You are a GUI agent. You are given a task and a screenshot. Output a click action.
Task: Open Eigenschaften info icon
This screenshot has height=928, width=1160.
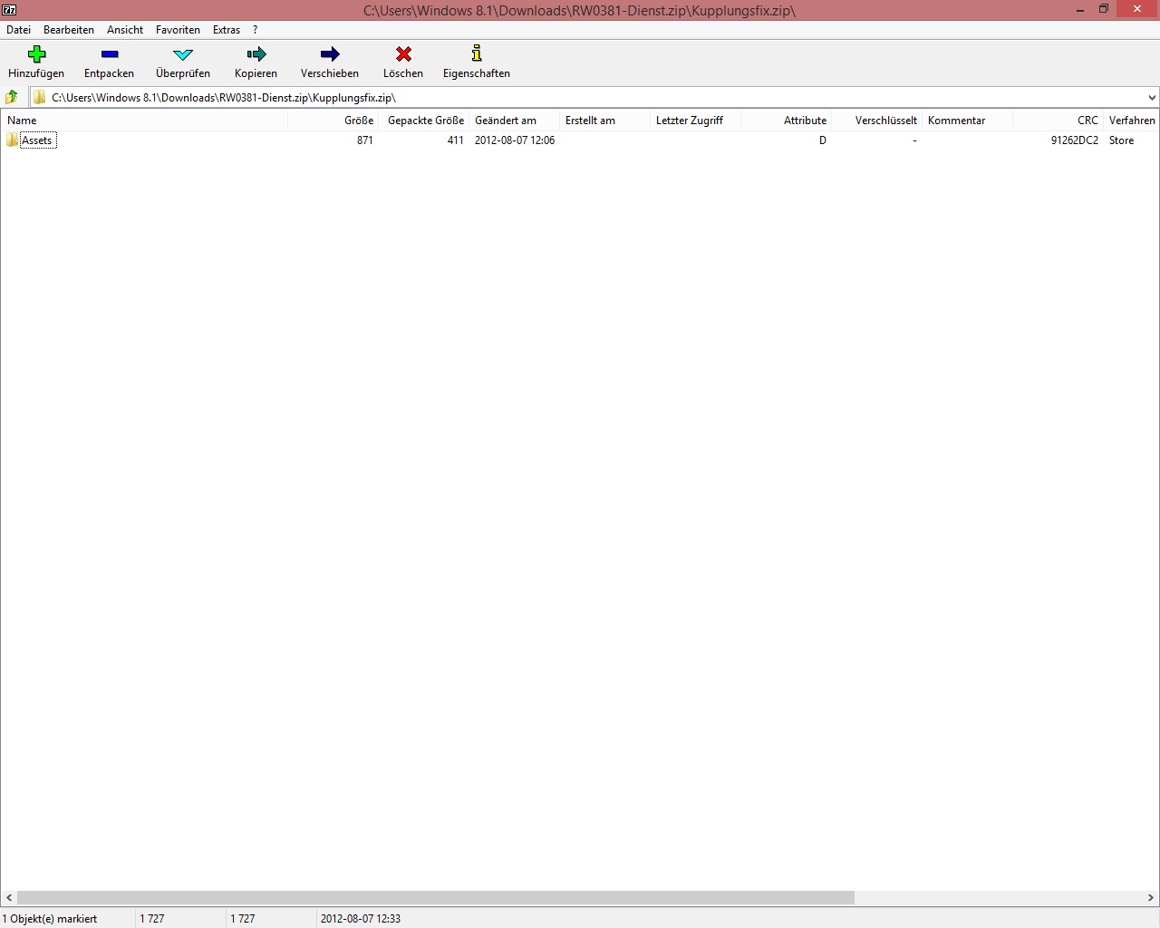477,54
